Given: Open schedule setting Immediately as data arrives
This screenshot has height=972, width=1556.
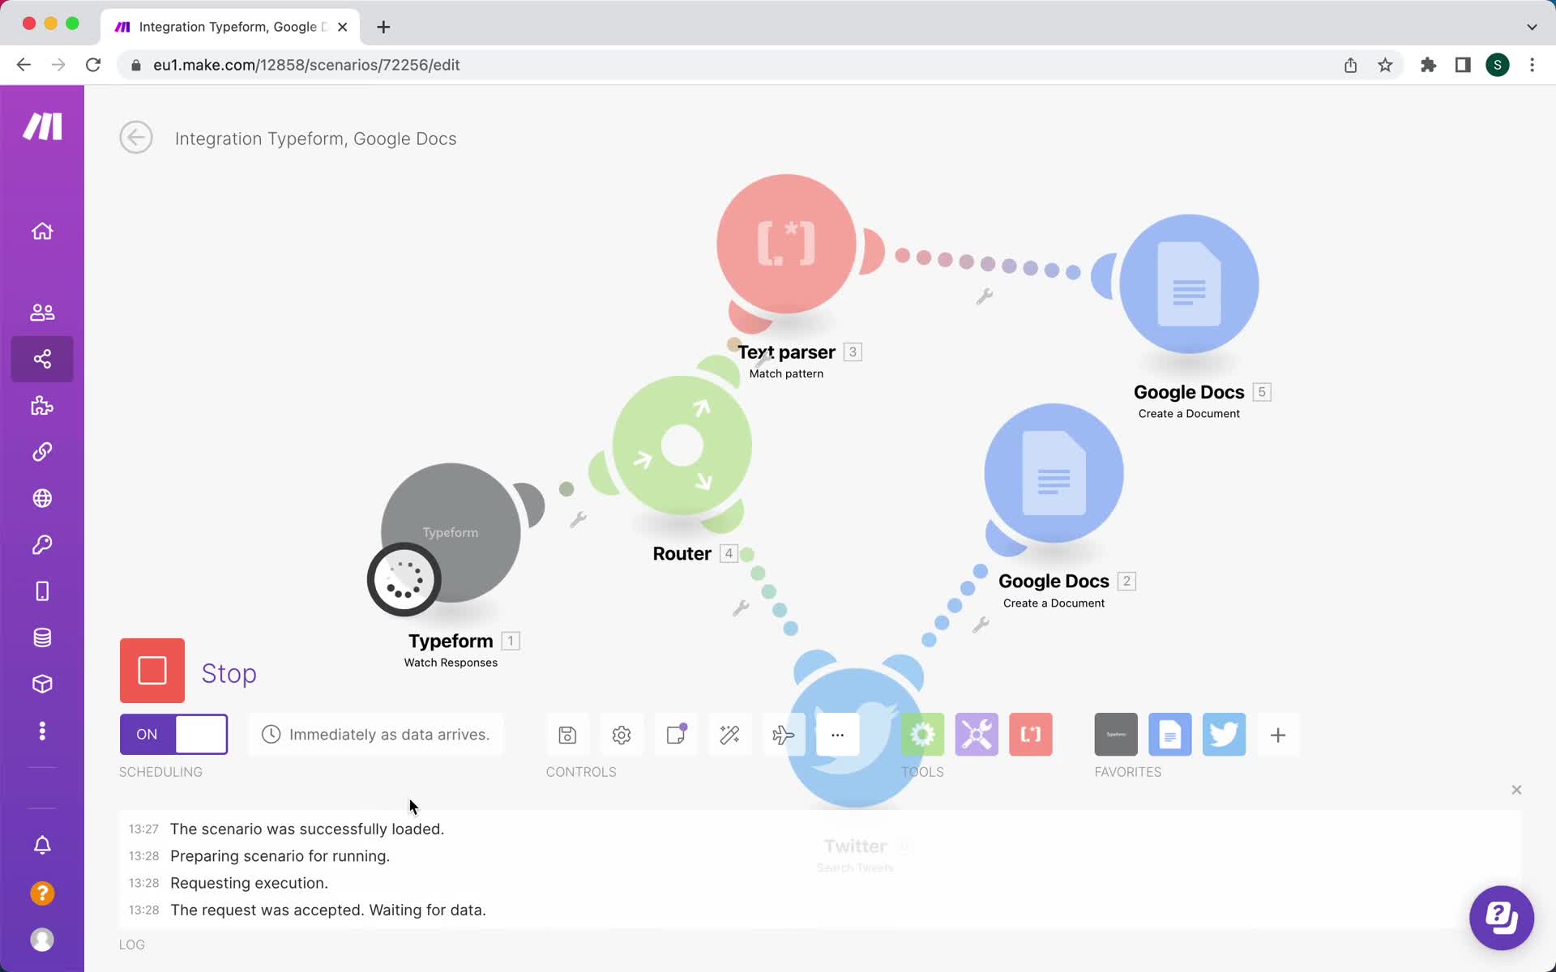Looking at the screenshot, I should (x=376, y=735).
